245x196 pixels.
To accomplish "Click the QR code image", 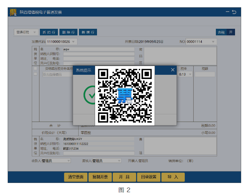I will (125, 96).
